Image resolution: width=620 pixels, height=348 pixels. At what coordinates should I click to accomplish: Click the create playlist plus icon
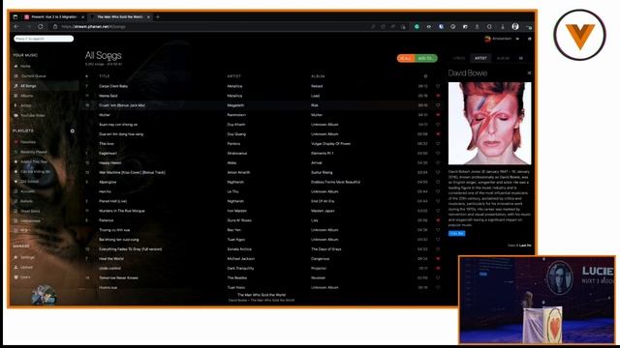click(x=73, y=130)
